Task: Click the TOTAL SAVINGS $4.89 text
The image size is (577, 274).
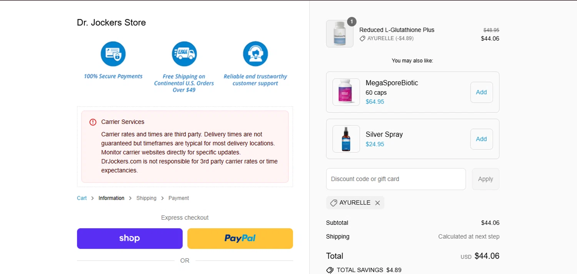Action: (x=369, y=270)
